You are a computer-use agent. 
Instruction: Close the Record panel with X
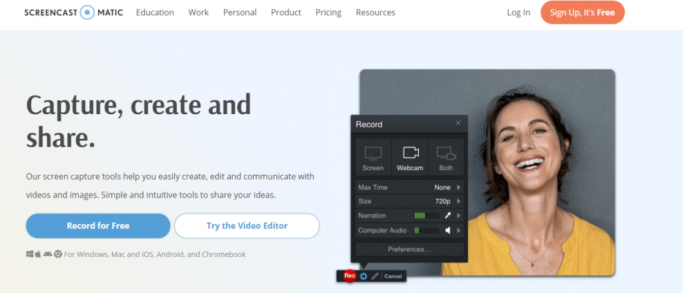pyautogui.click(x=458, y=123)
